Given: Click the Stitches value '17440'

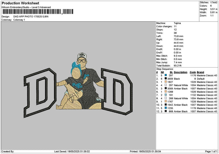Looking at the screenshot, I should click(x=214, y=3).
